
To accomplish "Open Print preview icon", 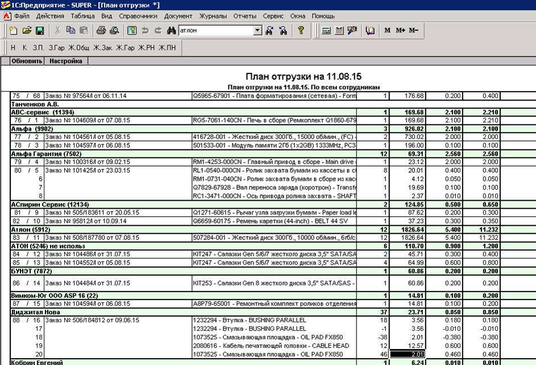I will [x=114, y=31].
